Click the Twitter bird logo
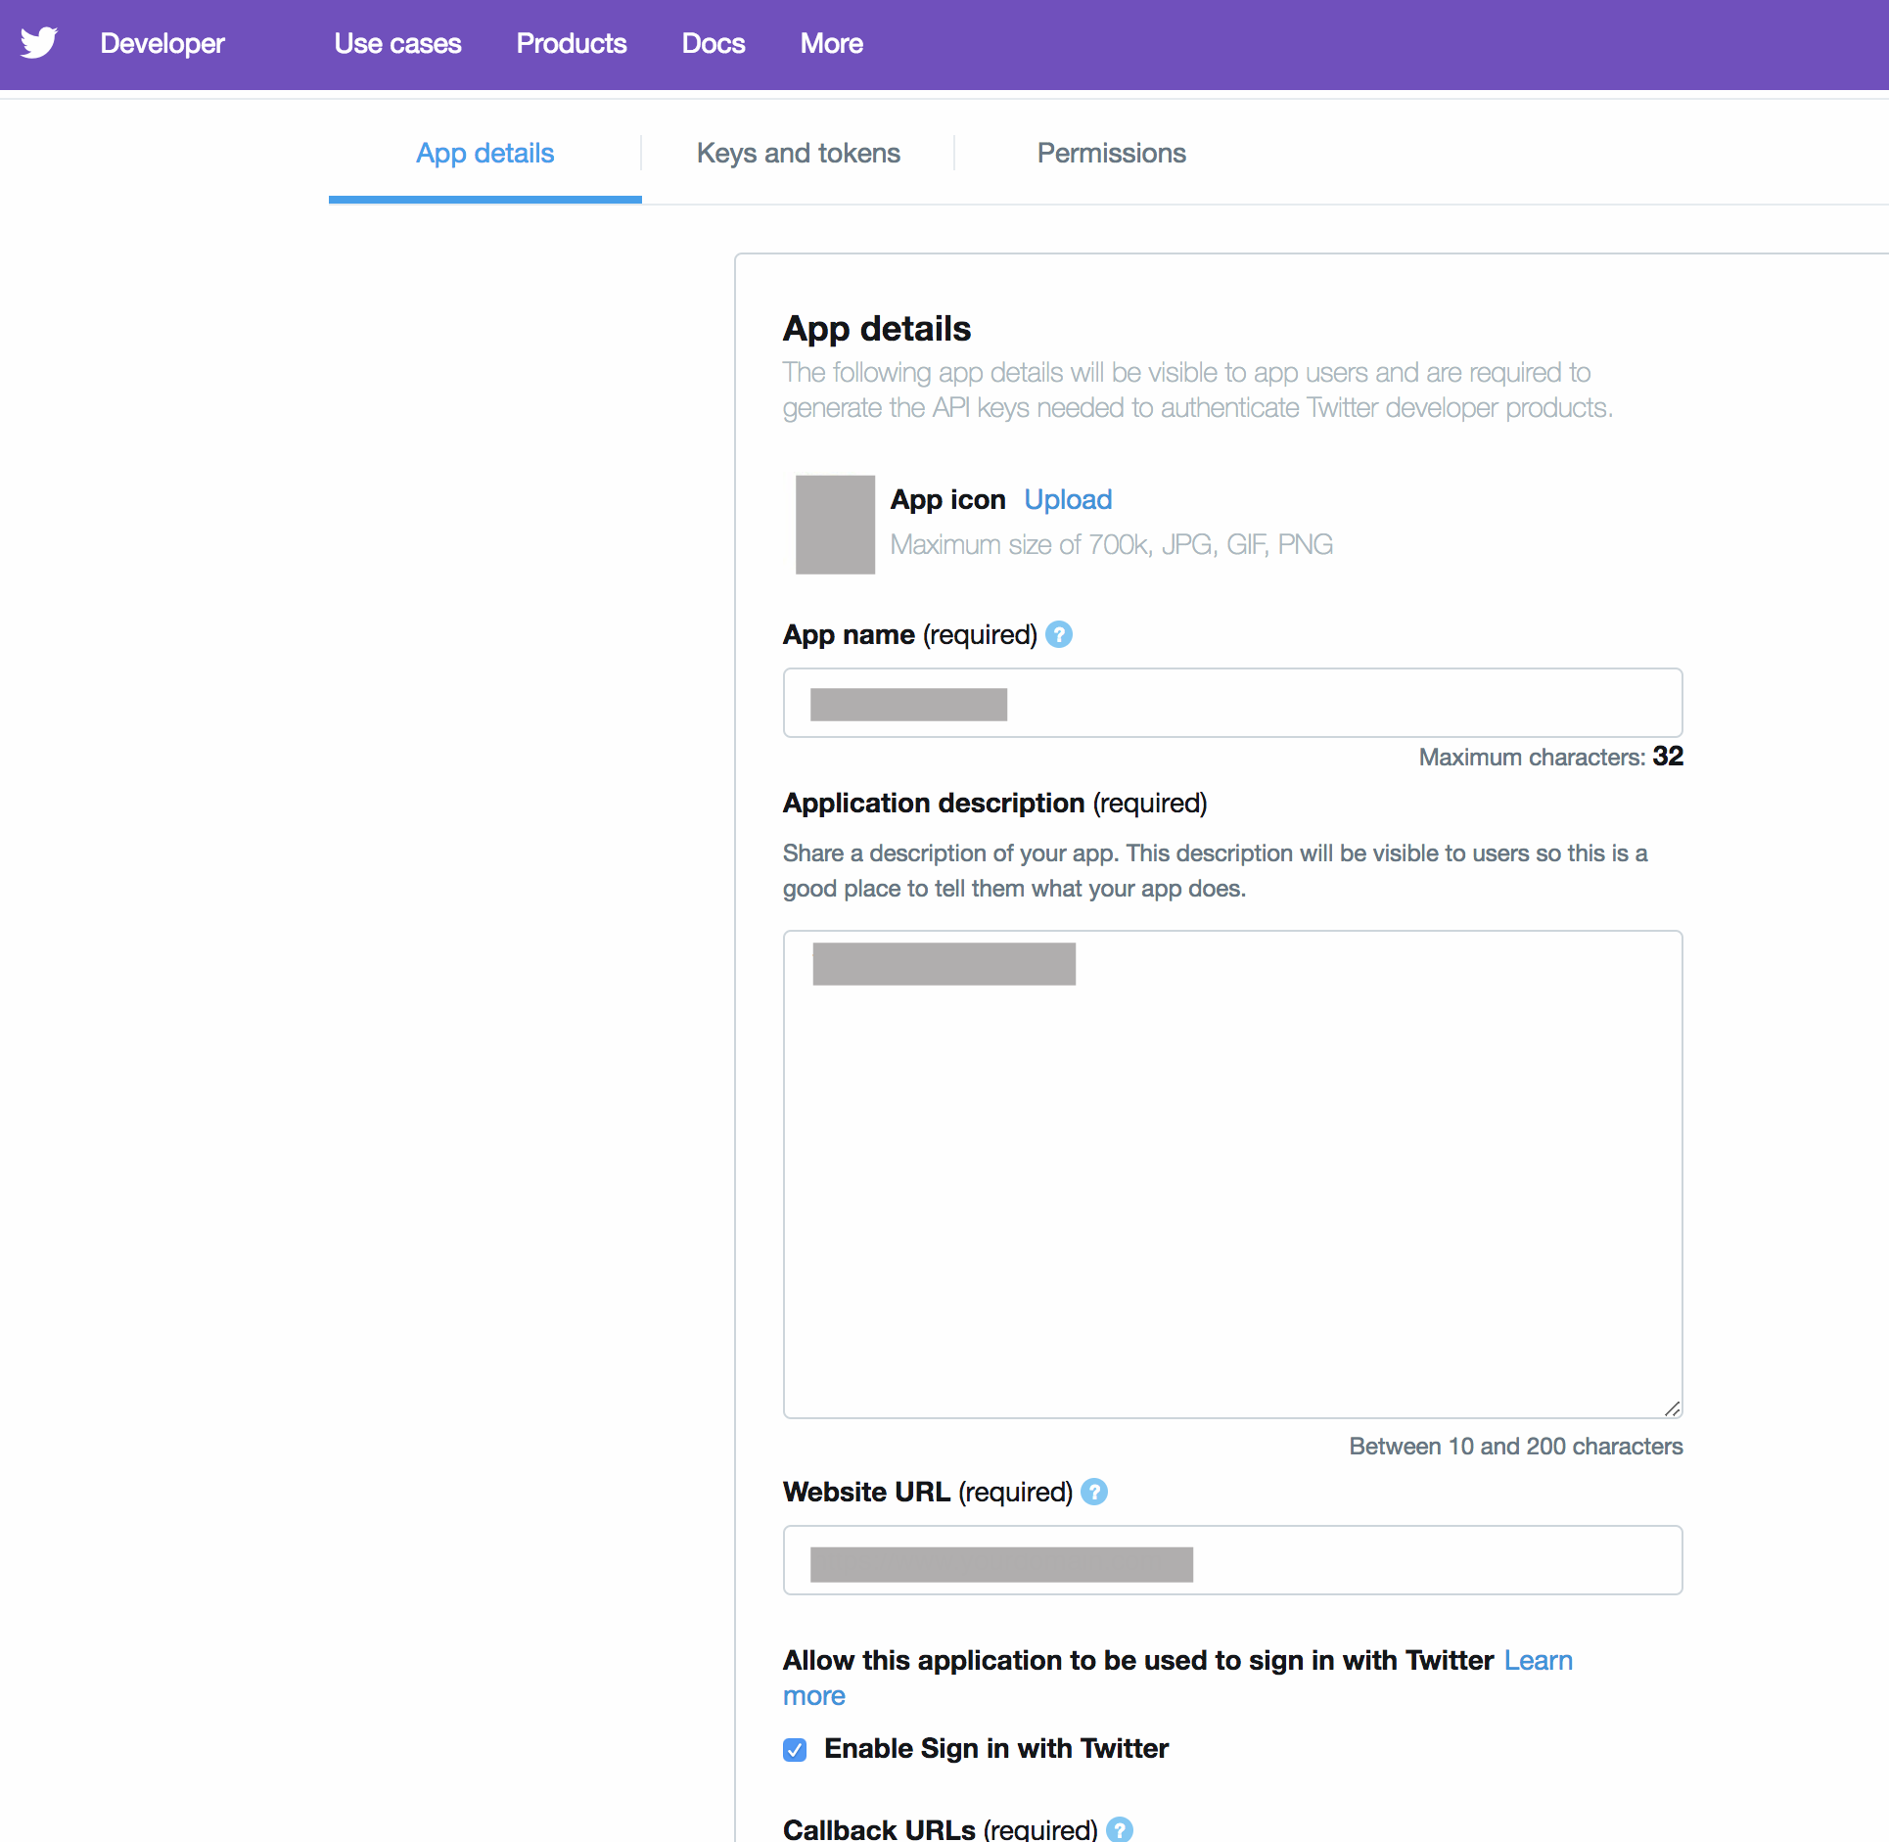The width and height of the screenshot is (1889, 1842). coord(39,43)
